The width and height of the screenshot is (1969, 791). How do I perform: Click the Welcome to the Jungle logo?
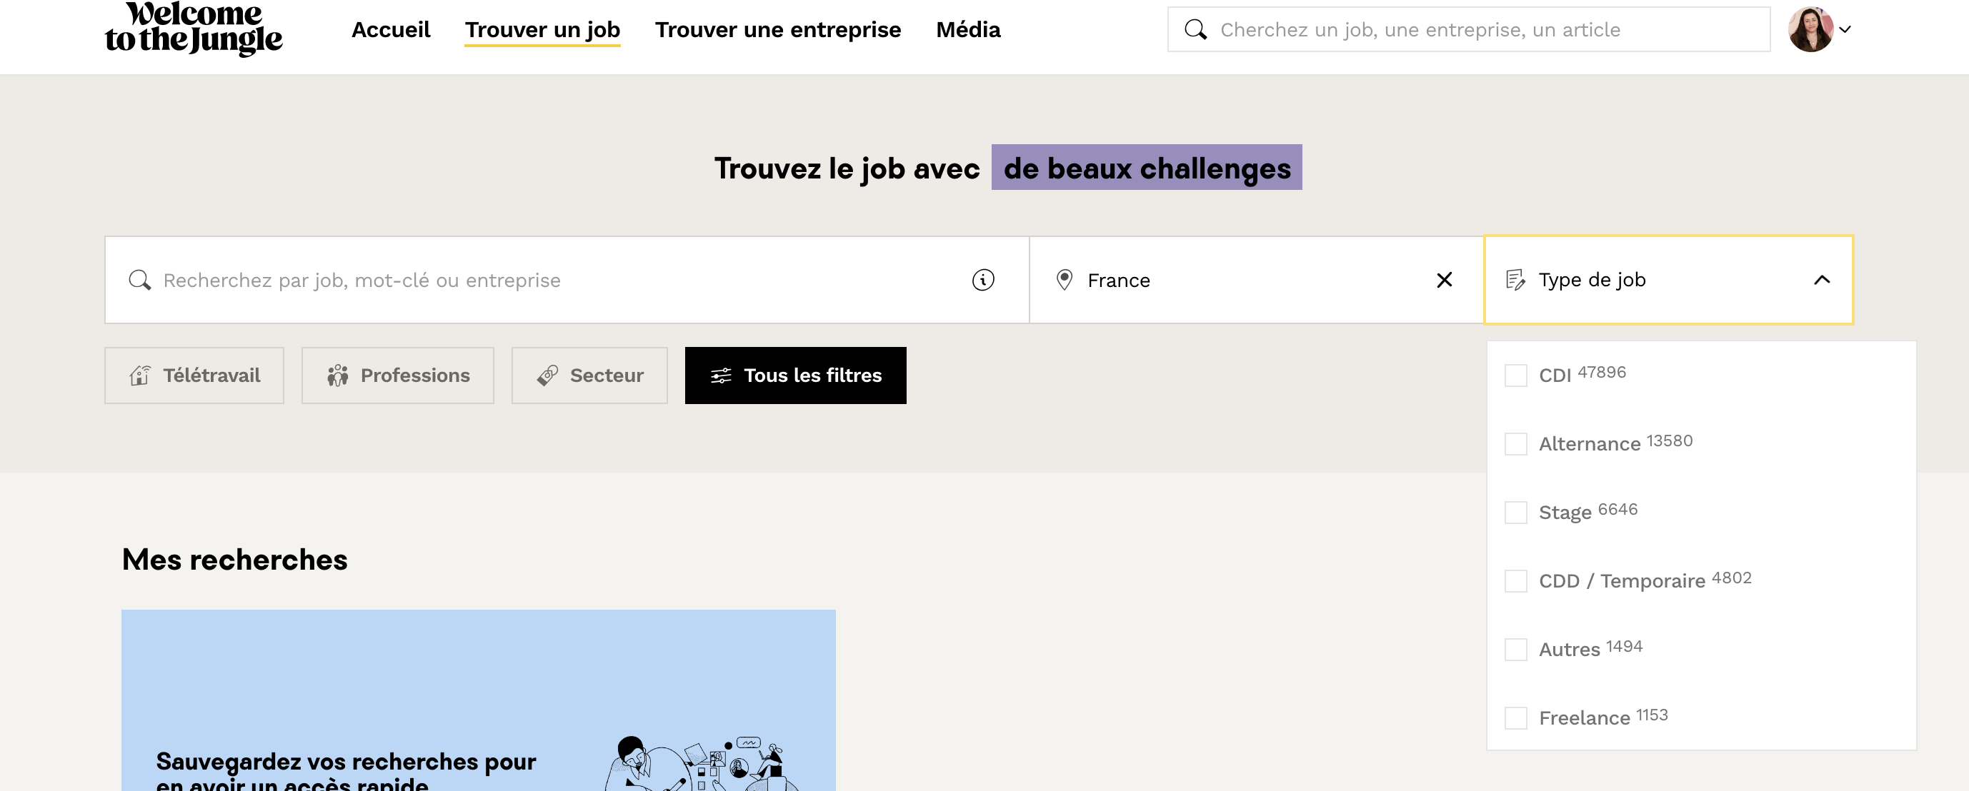tap(194, 29)
